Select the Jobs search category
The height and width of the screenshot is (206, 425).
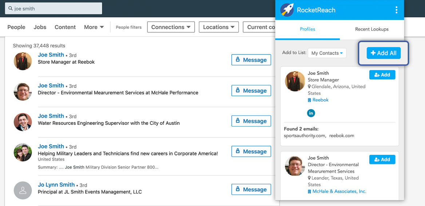click(40, 27)
